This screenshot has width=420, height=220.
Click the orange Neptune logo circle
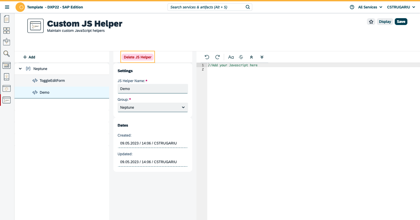pyautogui.click(x=20, y=7)
